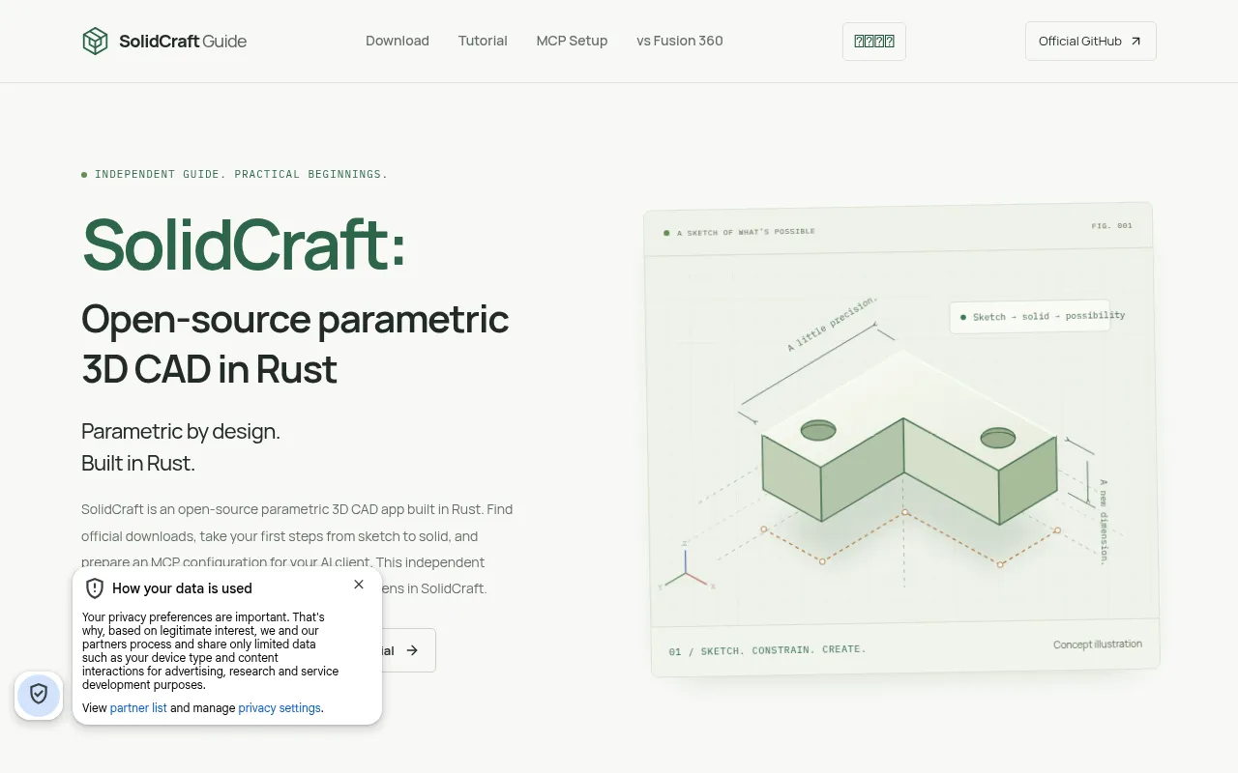
Task: Click the 'How your data is used' heading
Action: tap(182, 588)
